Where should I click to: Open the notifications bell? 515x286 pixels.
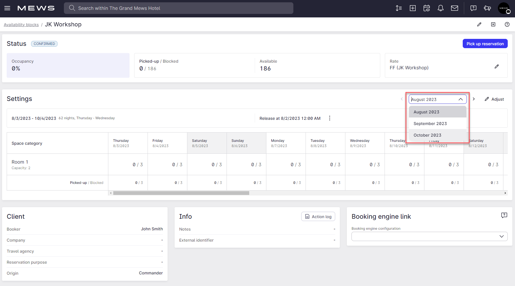[440, 8]
